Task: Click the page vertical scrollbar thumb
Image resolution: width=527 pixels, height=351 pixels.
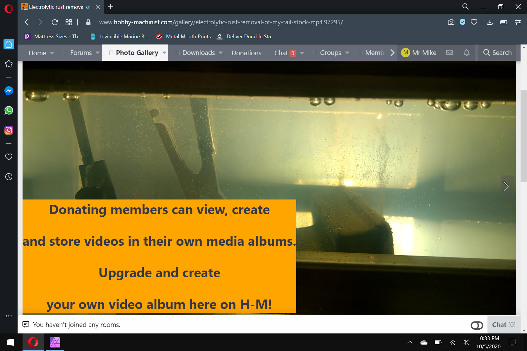Action: [x=523, y=136]
